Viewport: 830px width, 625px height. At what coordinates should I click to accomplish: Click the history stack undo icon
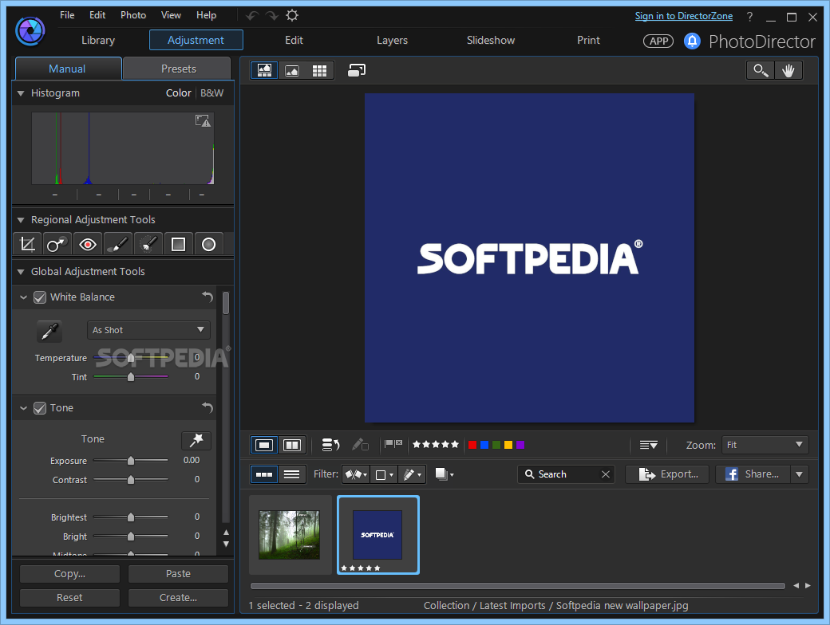pyautogui.click(x=331, y=445)
